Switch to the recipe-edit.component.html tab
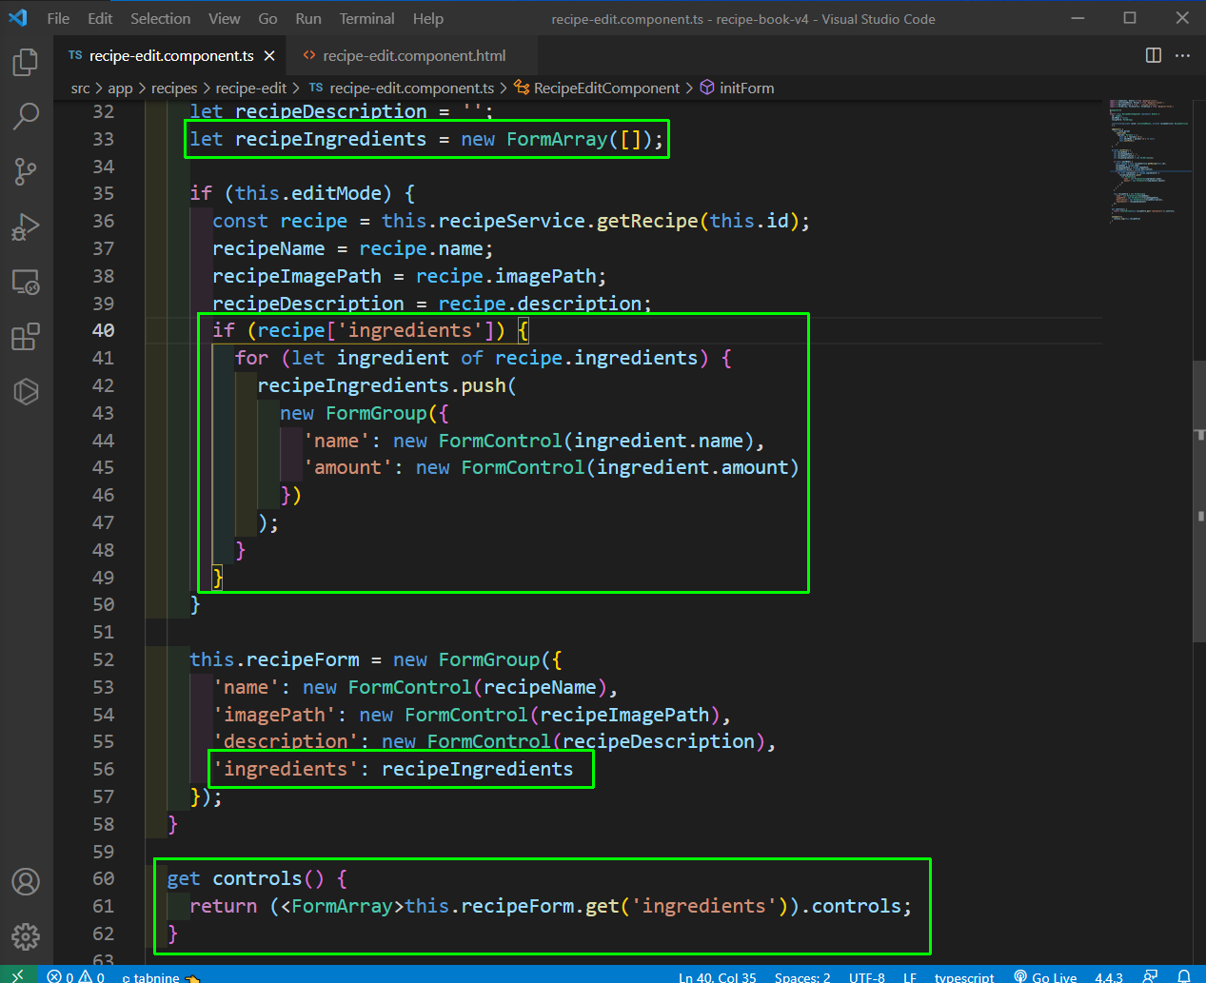The image size is (1206, 983). [414, 56]
